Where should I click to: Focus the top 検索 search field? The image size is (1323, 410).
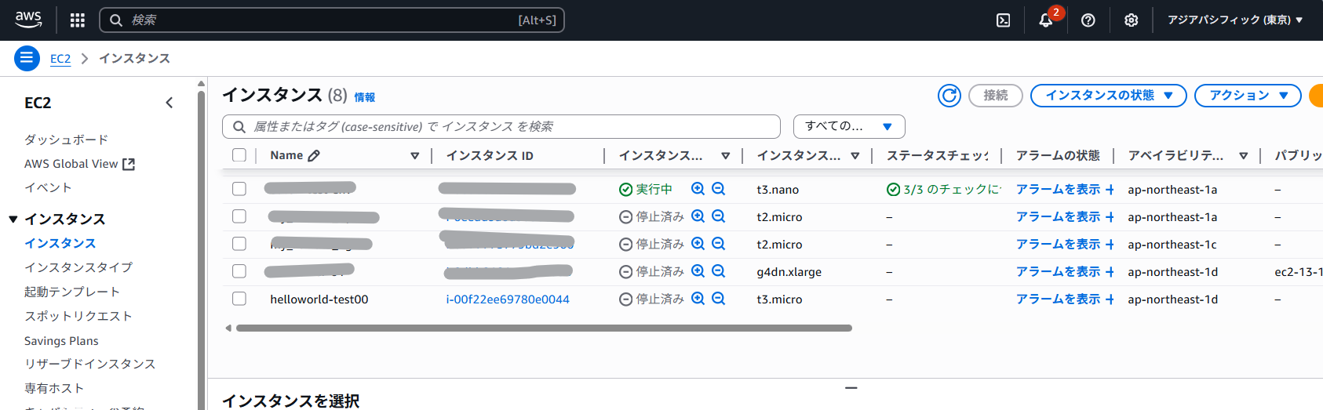[x=332, y=20]
